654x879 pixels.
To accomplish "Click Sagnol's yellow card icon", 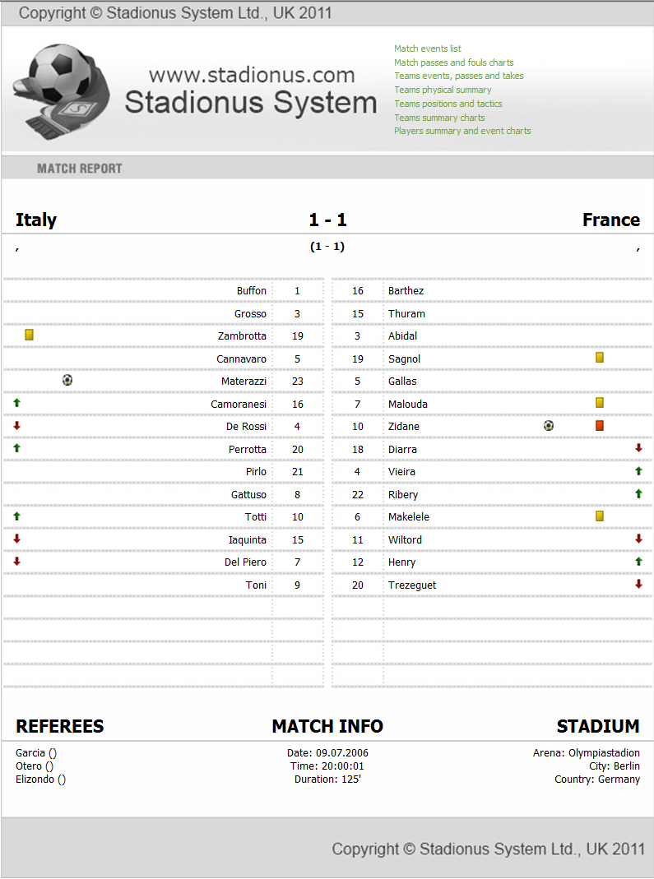I will click(600, 357).
